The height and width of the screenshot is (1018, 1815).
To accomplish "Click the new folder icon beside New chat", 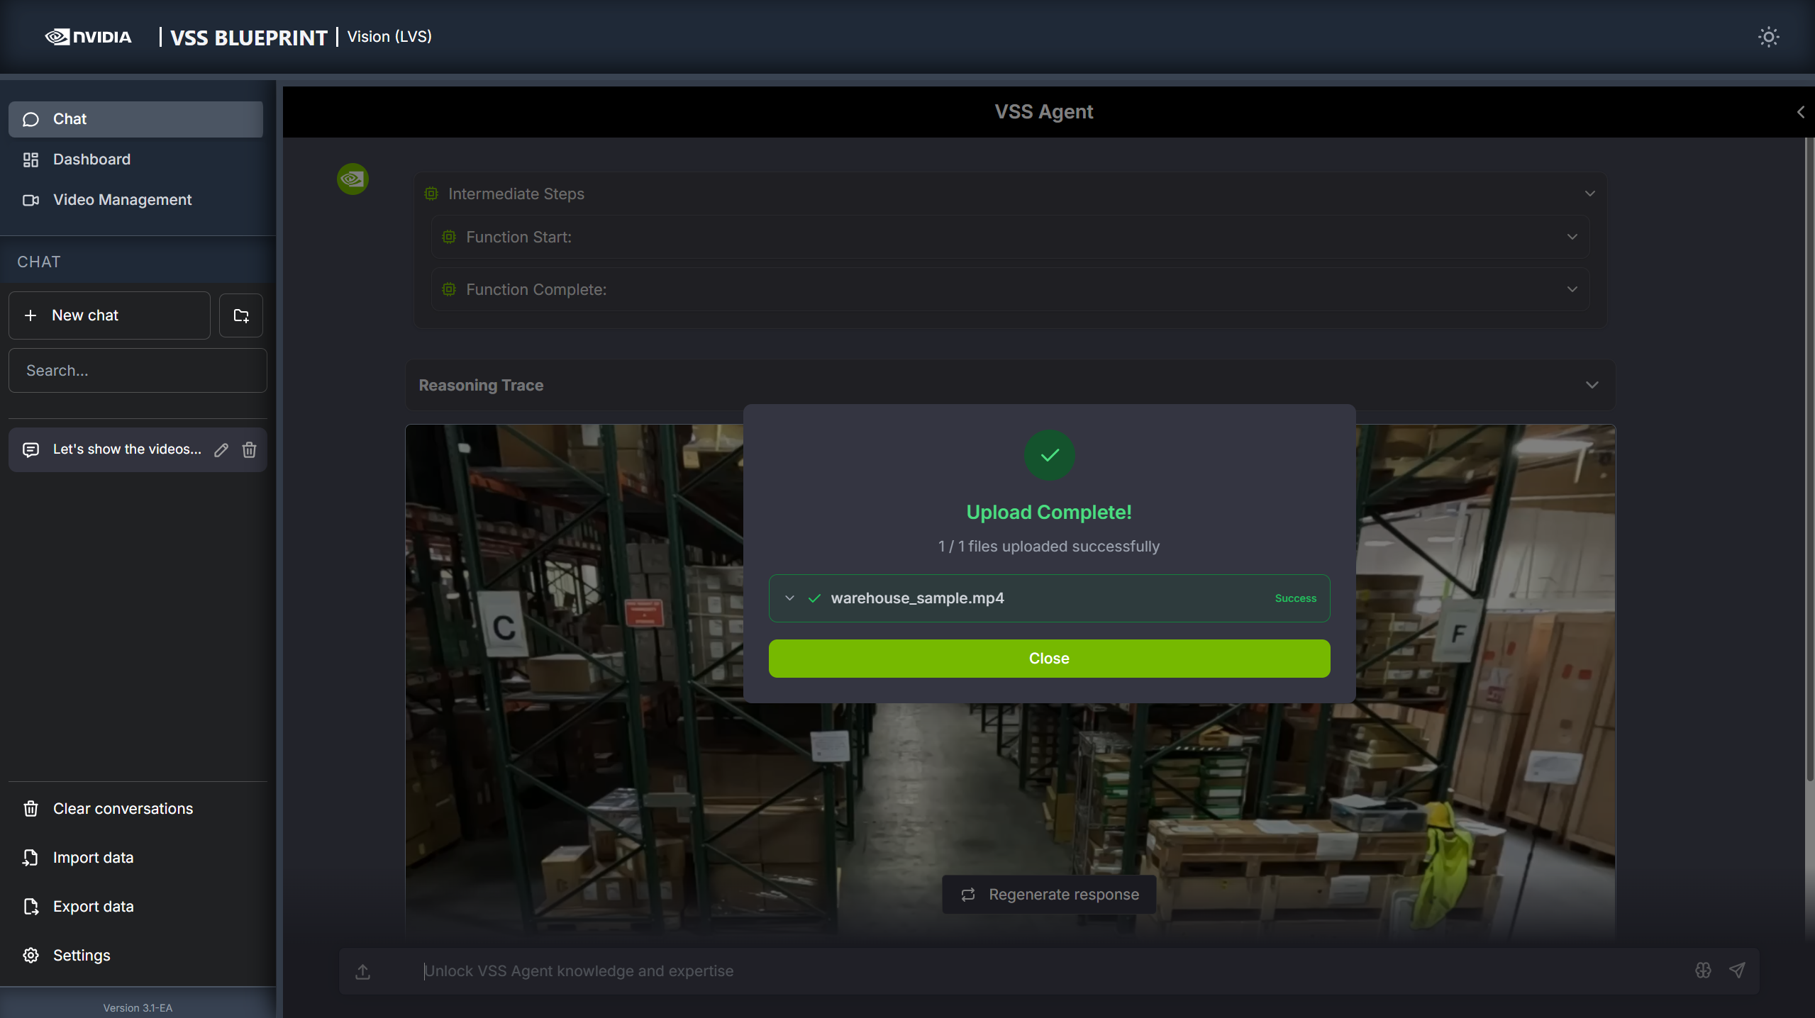I will (241, 315).
